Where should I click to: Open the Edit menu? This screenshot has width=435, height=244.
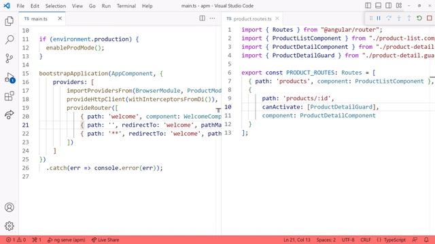coord(35,6)
